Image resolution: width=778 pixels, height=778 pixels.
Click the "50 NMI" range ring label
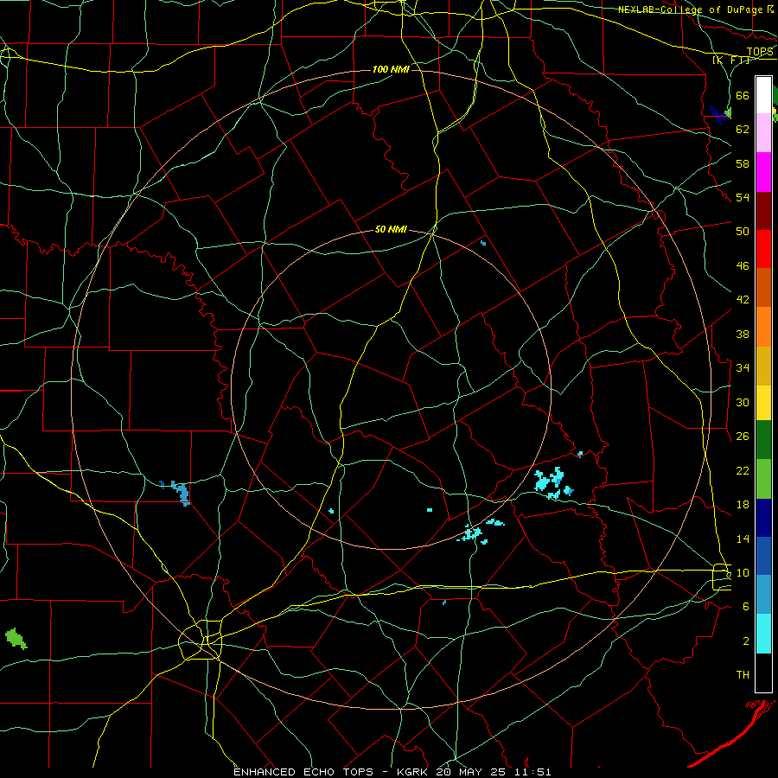click(391, 229)
